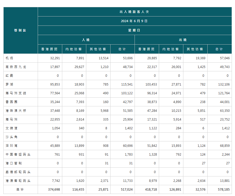The width and height of the screenshot is (235, 196).
Task: Click the 管制站 column header
Action: click(21, 30)
